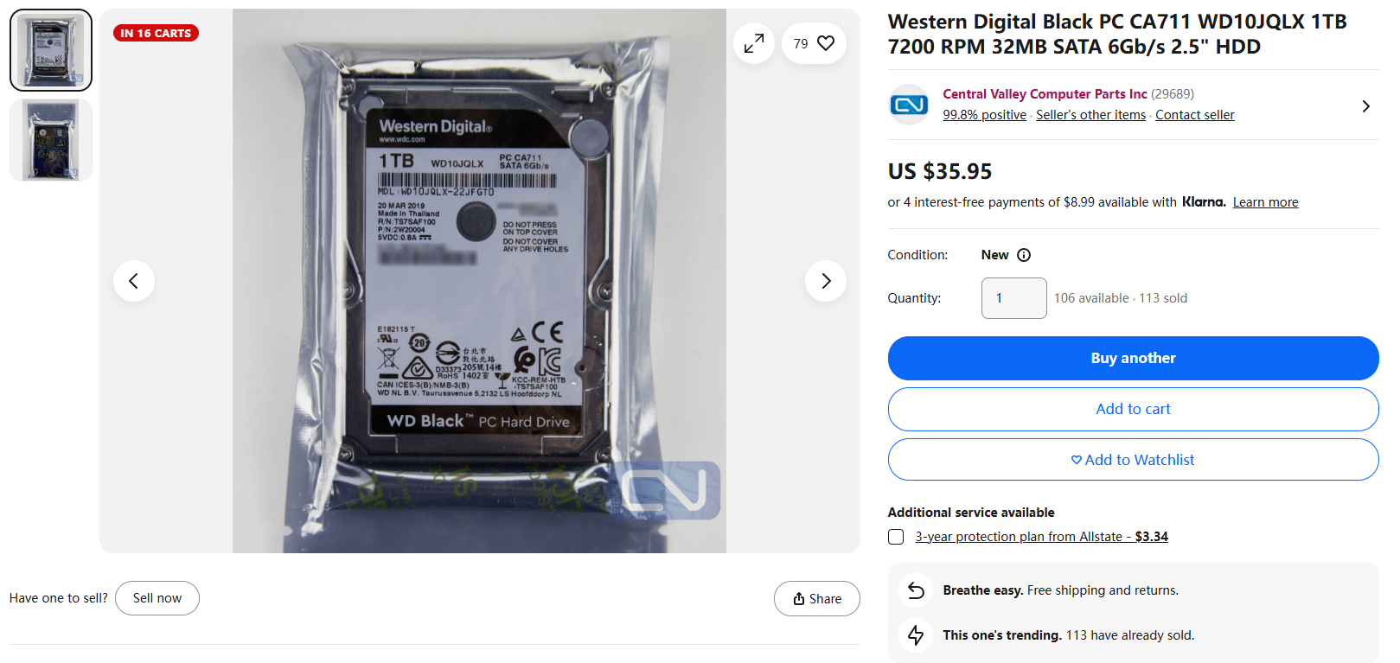Image resolution: width=1400 pixels, height=663 pixels.
Task: Select the first hard drive thumbnail
Action: pos(51,50)
